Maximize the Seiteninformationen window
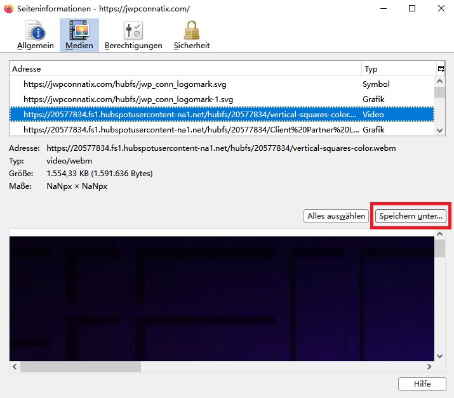The width and height of the screenshot is (454, 398). [x=411, y=8]
